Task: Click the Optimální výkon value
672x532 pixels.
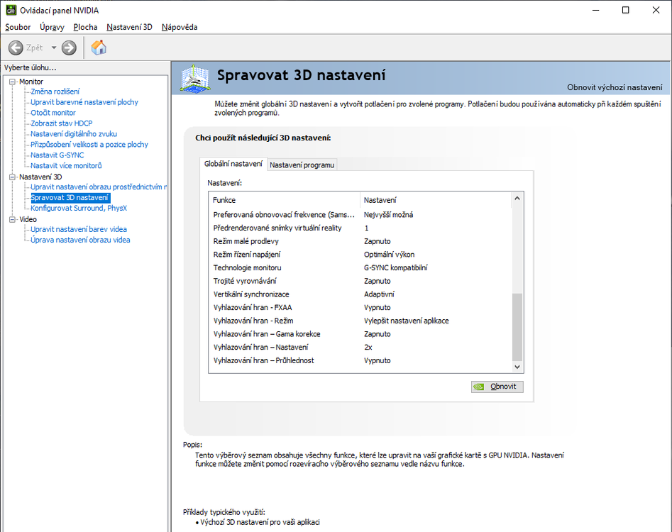Action: tap(389, 255)
